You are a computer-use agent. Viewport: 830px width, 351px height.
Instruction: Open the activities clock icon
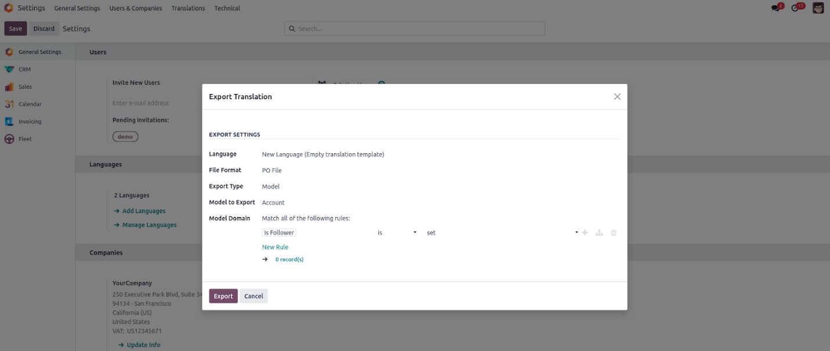(x=796, y=8)
